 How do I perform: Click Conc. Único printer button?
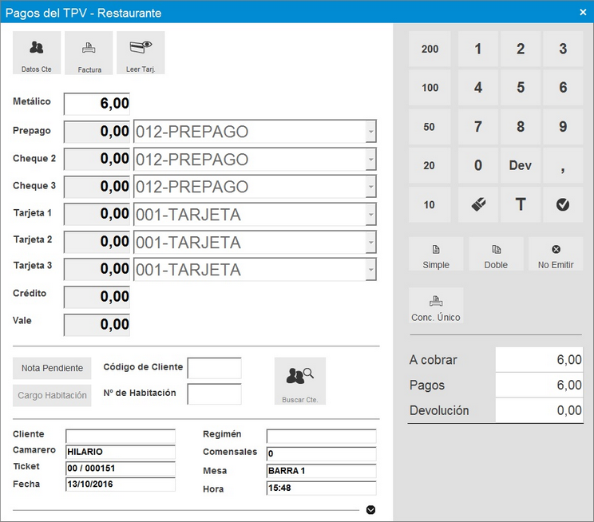tap(436, 306)
